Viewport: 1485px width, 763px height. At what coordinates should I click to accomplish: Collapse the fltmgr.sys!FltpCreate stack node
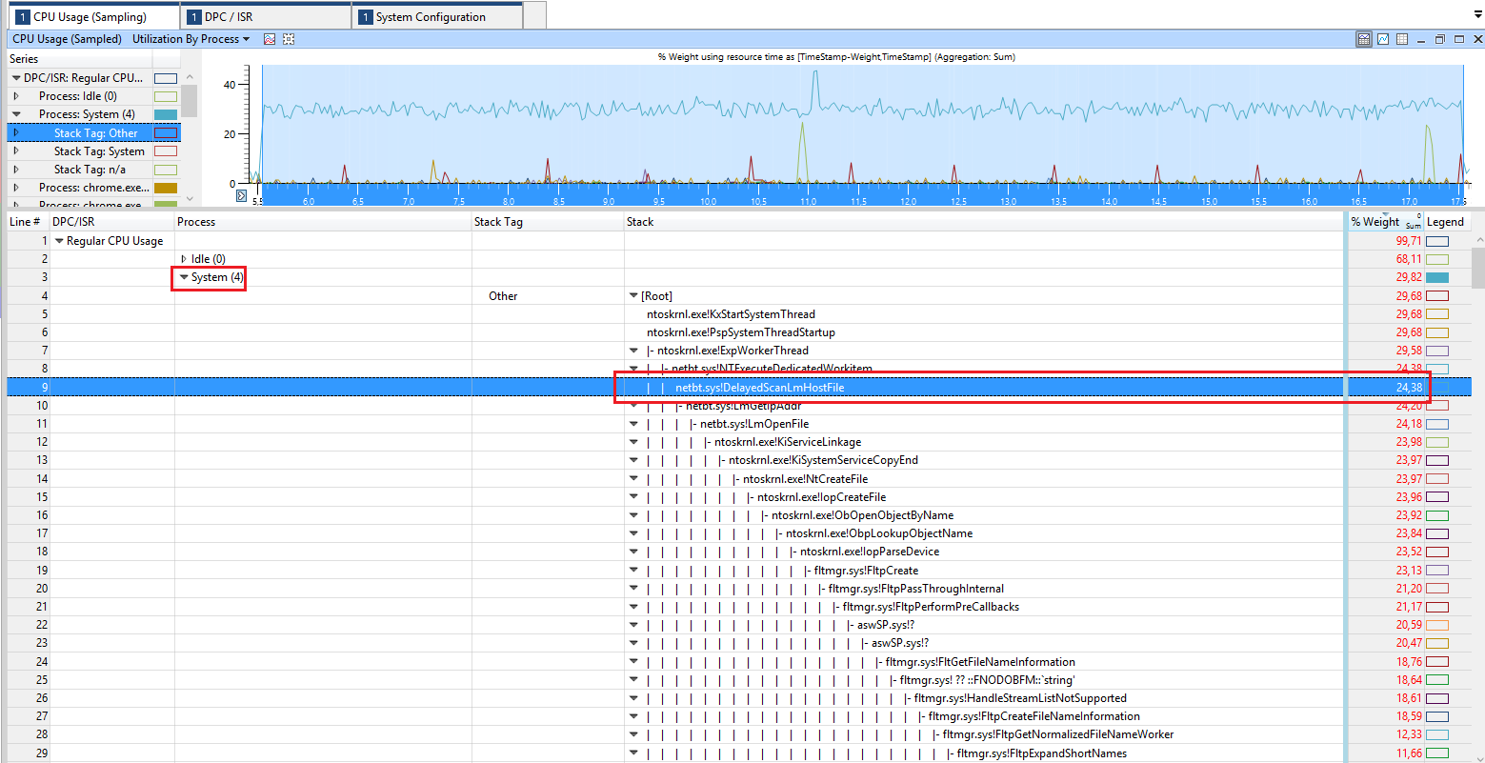633,571
